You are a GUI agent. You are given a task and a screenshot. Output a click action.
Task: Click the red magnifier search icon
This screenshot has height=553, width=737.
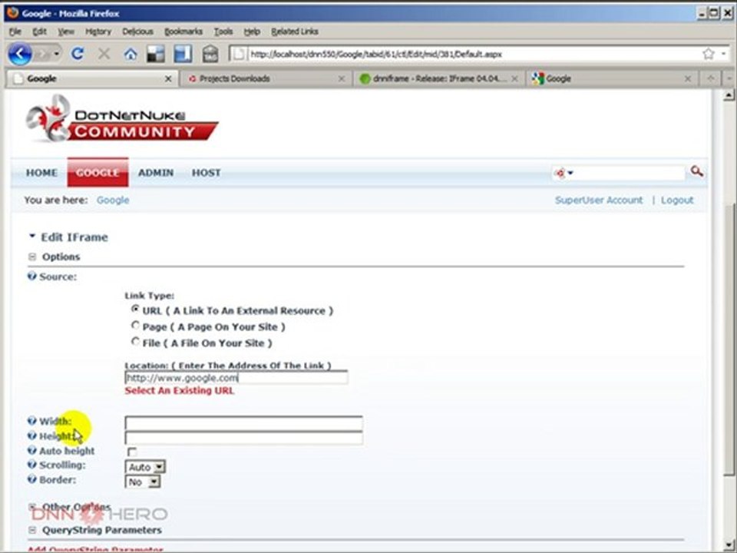(696, 171)
